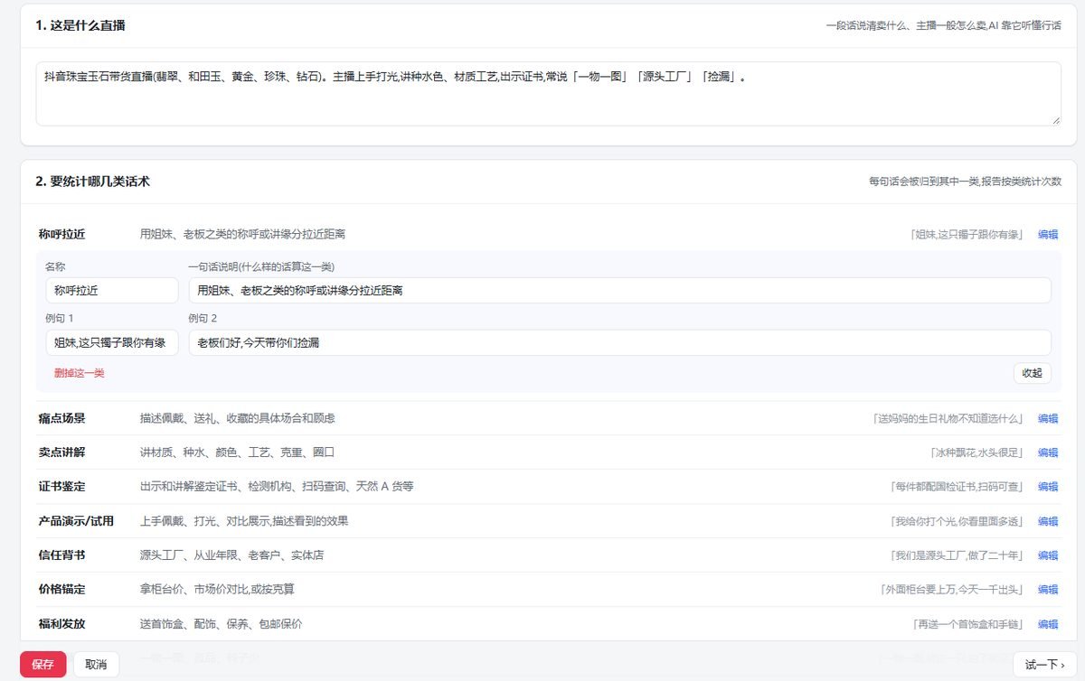Screen dimensions: 1085x681
Task: Collapse the editor with 收起 button
Action: coord(1032,373)
